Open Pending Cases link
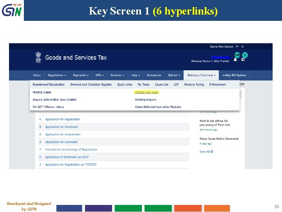The image size is (282, 212). 42,92
